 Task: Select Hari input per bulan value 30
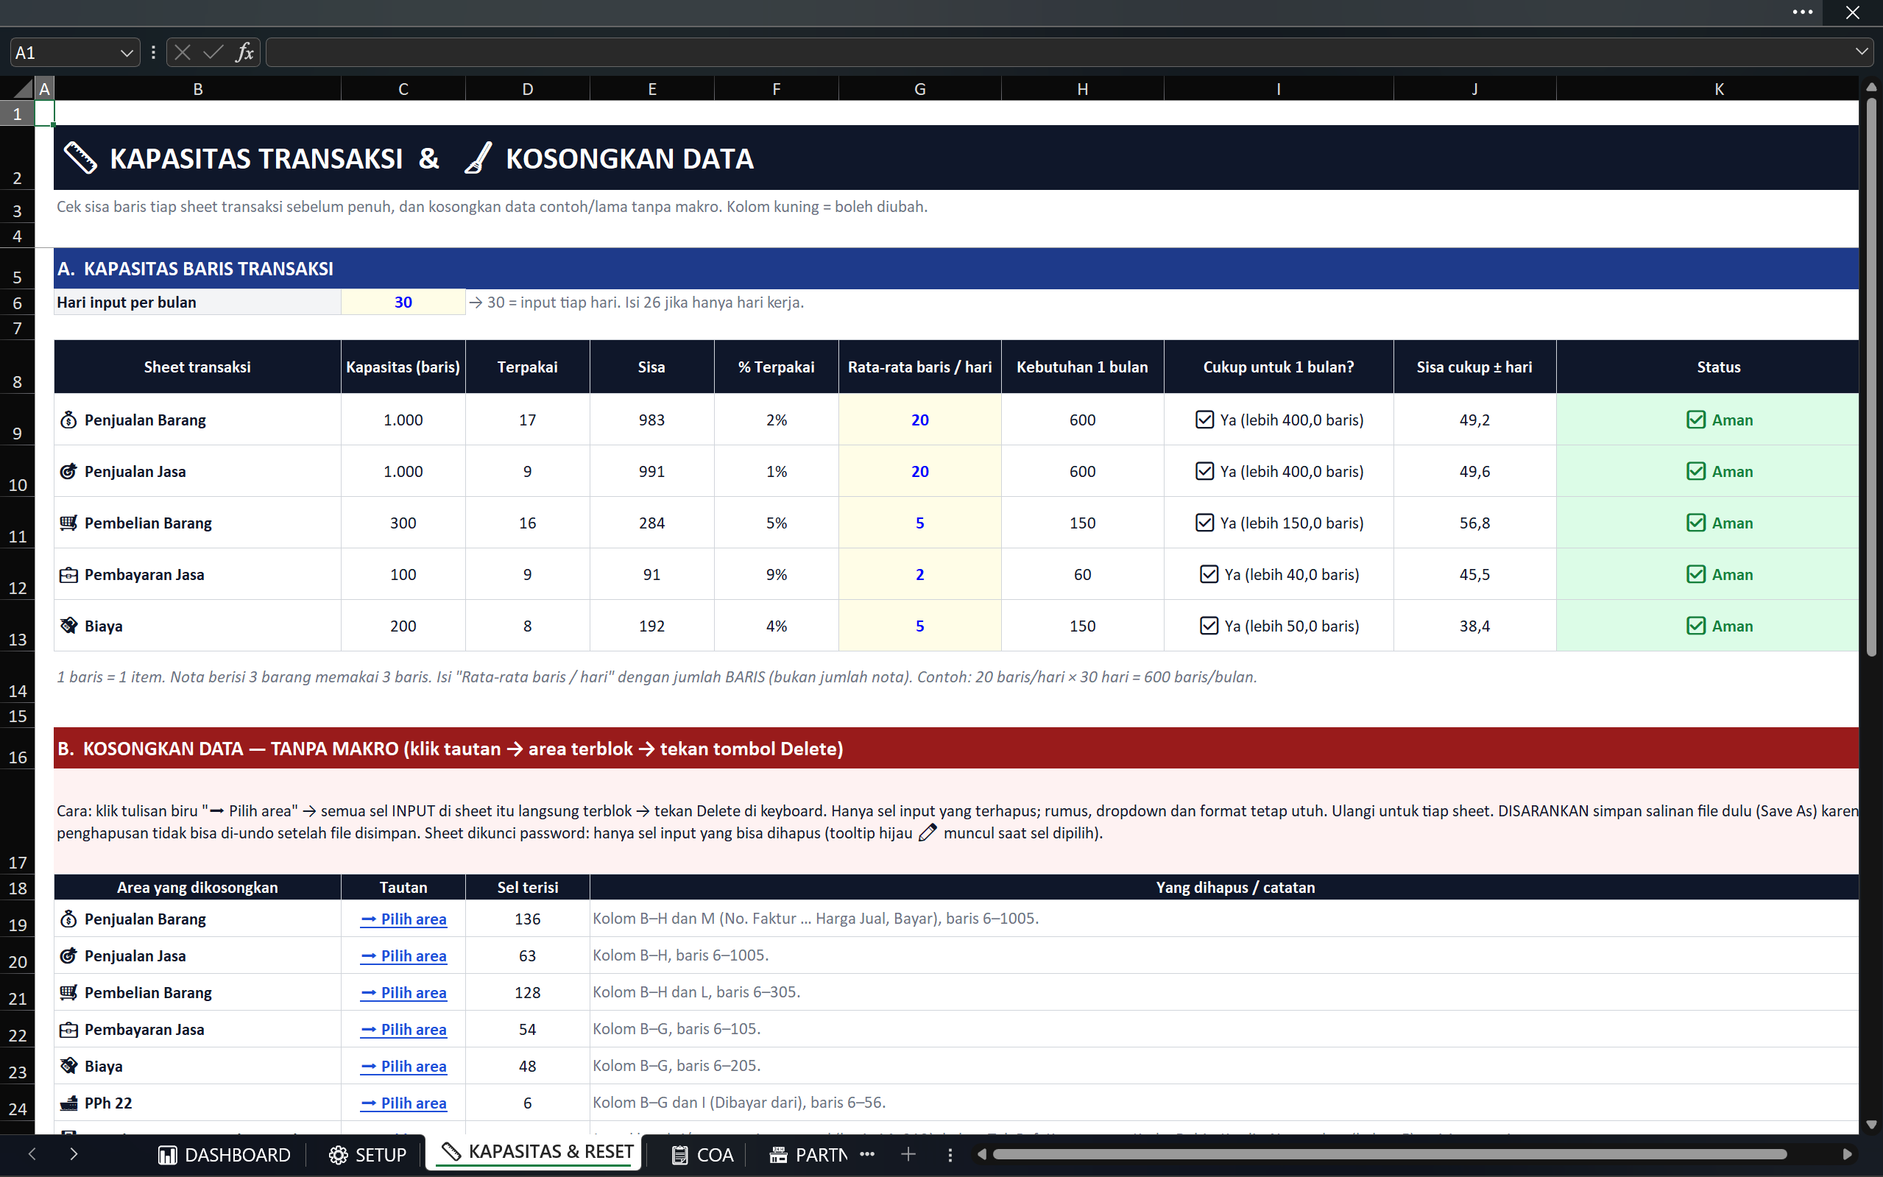(x=403, y=302)
